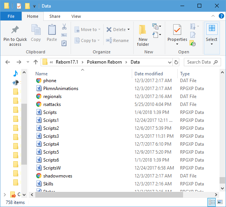Click the Rename button
Image resolution: width=226 pixels, height=207 pixels.
pos(117,40)
